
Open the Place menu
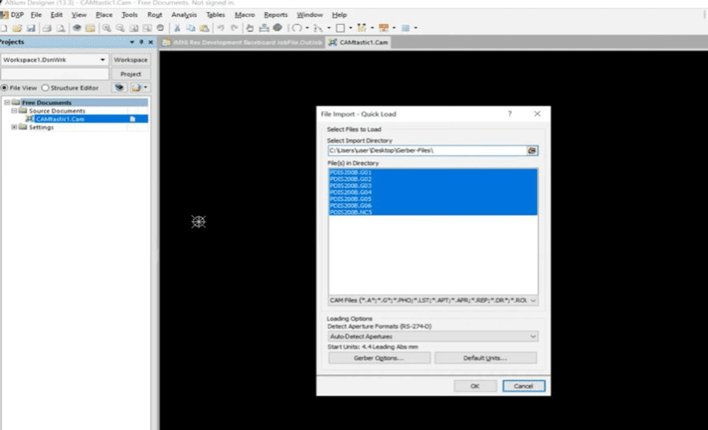pos(104,15)
